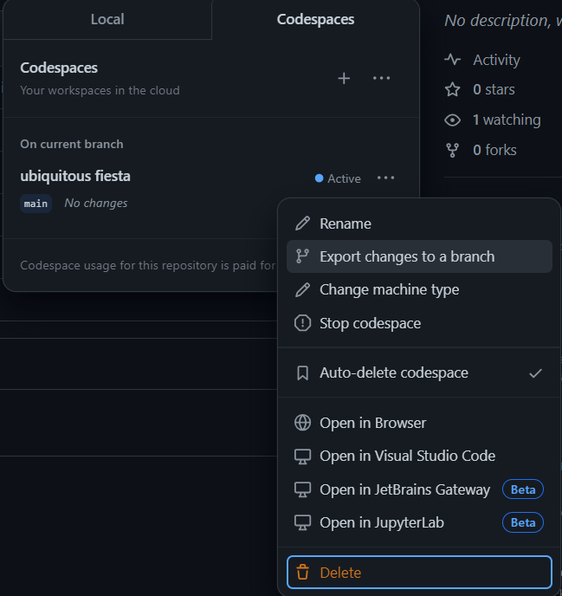Open the ubiquitous fiesta codespace
562x596 pixels.
pos(75,176)
